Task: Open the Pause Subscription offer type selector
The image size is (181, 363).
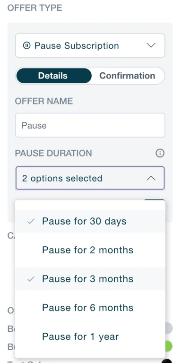Action: pos(90,45)
